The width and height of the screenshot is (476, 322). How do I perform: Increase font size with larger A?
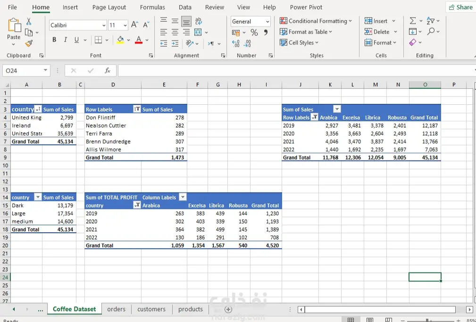(x=135, y=25)
